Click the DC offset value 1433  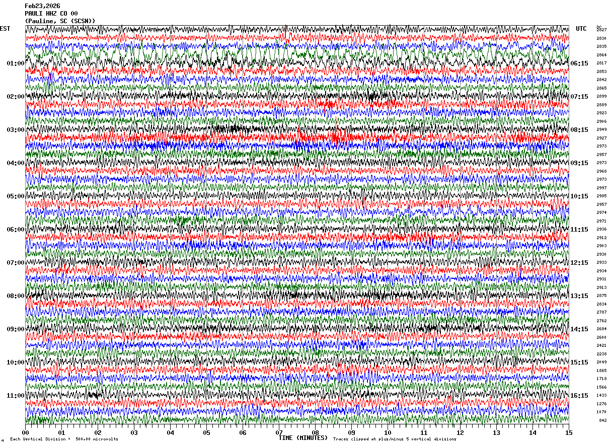pos(601,395)
